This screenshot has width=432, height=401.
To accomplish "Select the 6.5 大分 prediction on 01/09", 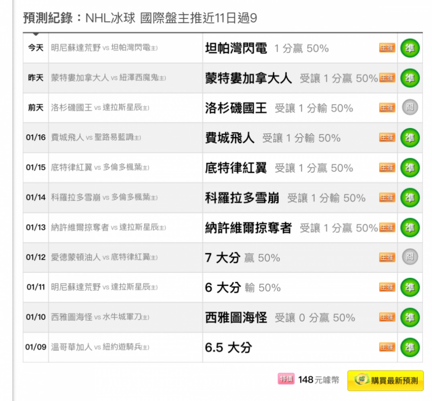I will click(x=228, y=347).
